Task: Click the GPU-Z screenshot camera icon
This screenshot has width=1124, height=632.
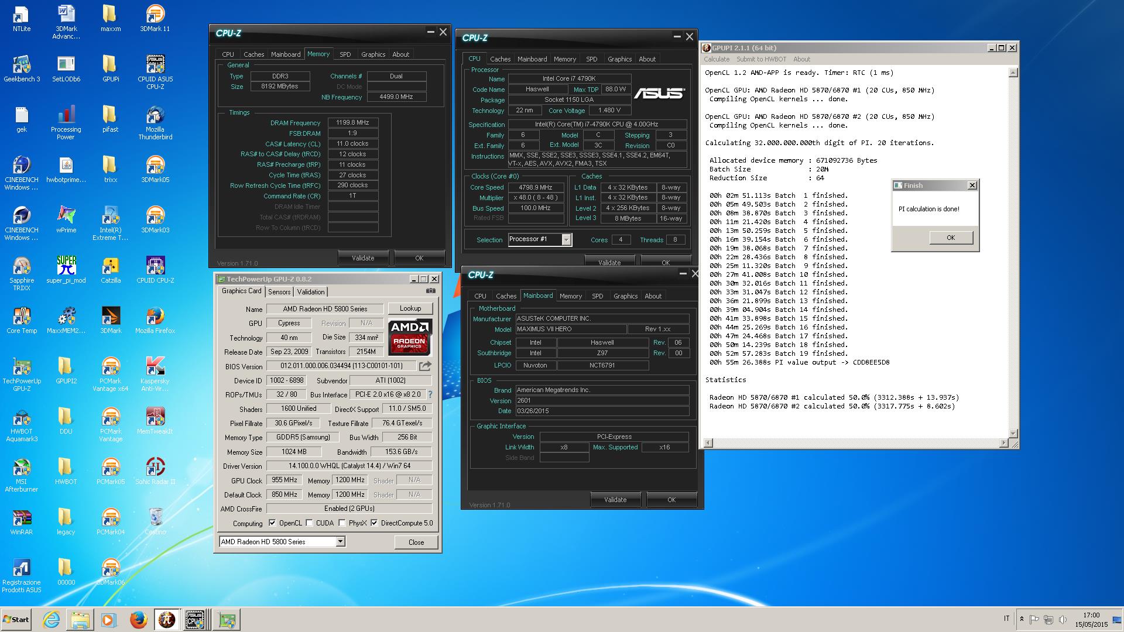Action: click(x=431, y=291)
